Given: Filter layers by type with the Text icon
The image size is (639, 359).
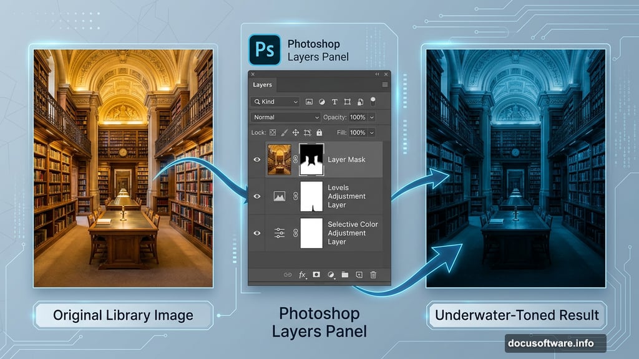Looking at the screenshot, I should point(334,102).
